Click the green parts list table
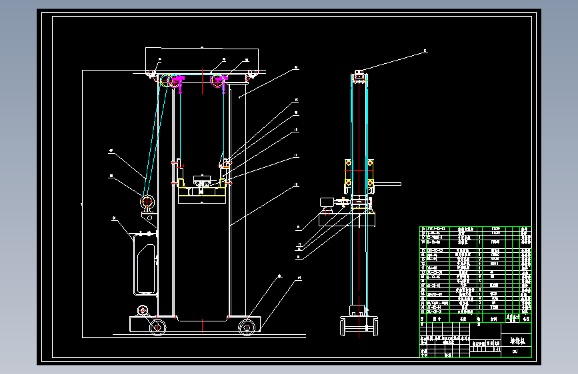This screenshot has width=578, height=374. (x=475, y=274)
